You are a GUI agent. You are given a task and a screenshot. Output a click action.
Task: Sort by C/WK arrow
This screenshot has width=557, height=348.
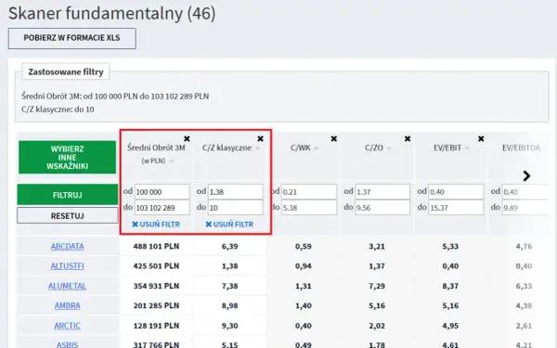(317, 148)
